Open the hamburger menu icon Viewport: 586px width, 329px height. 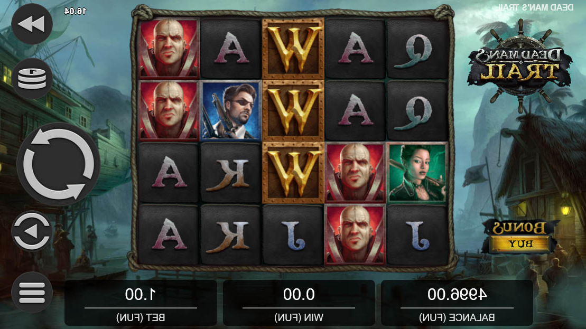(32, 293)
